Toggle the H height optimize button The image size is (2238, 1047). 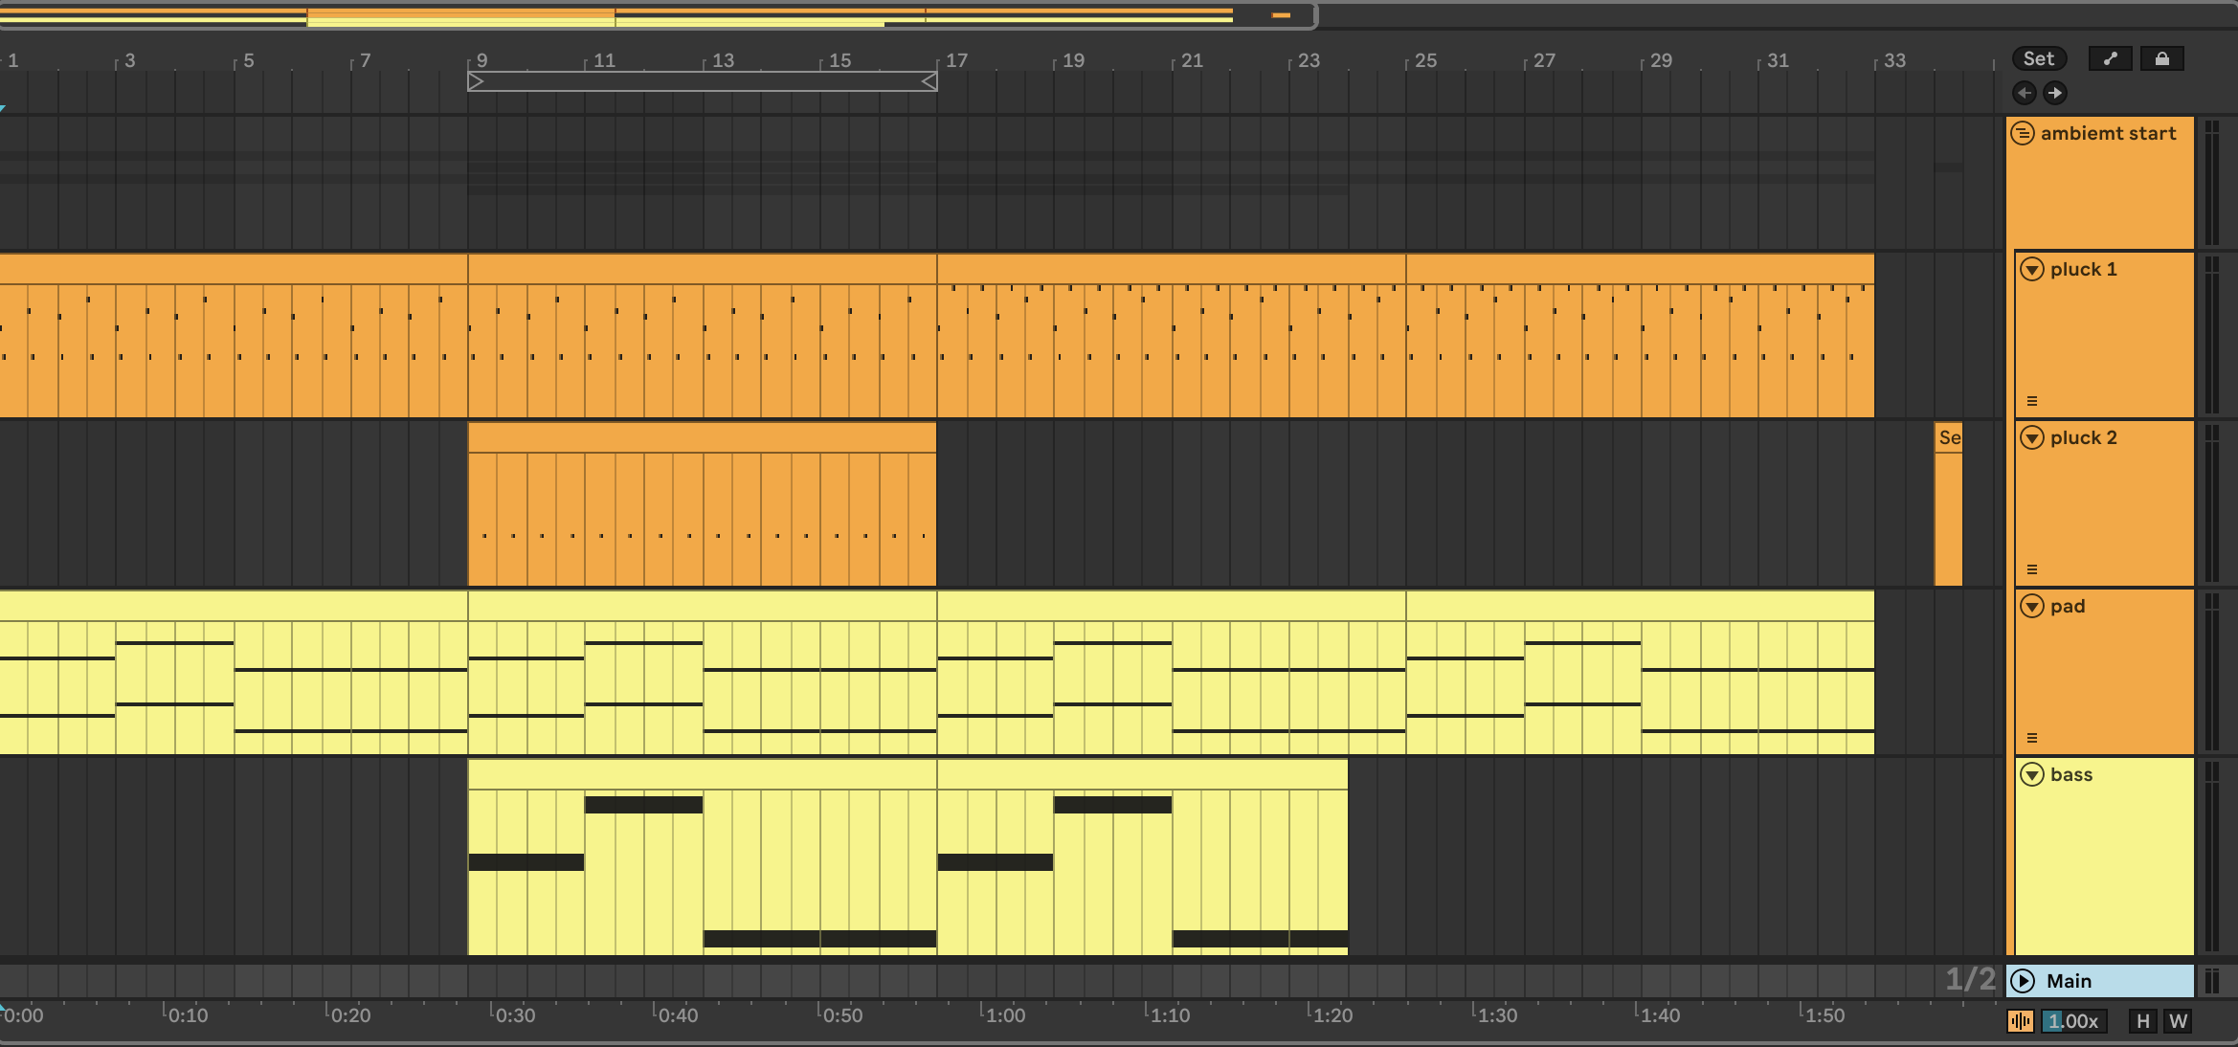(x=2142, y=1021)
